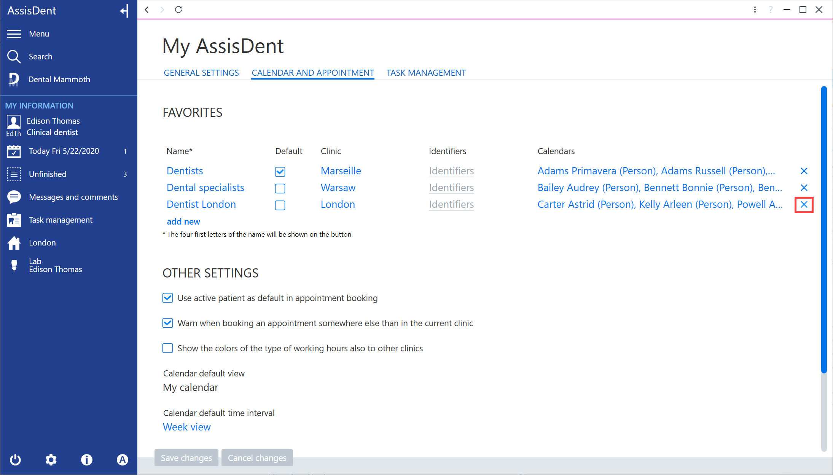Open London clinic house icon
The width and height of the screenshot is (833, 475).
(x=14, y=242)
